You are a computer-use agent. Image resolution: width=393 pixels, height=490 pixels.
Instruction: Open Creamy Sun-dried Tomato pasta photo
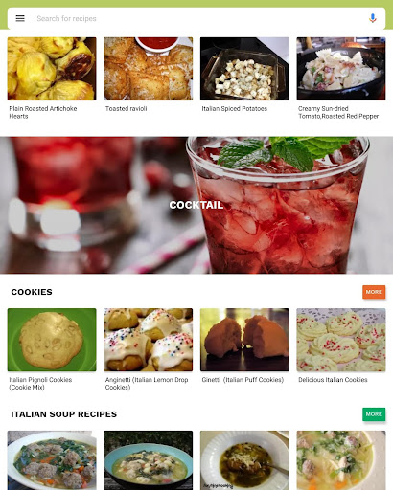(341, 69)
